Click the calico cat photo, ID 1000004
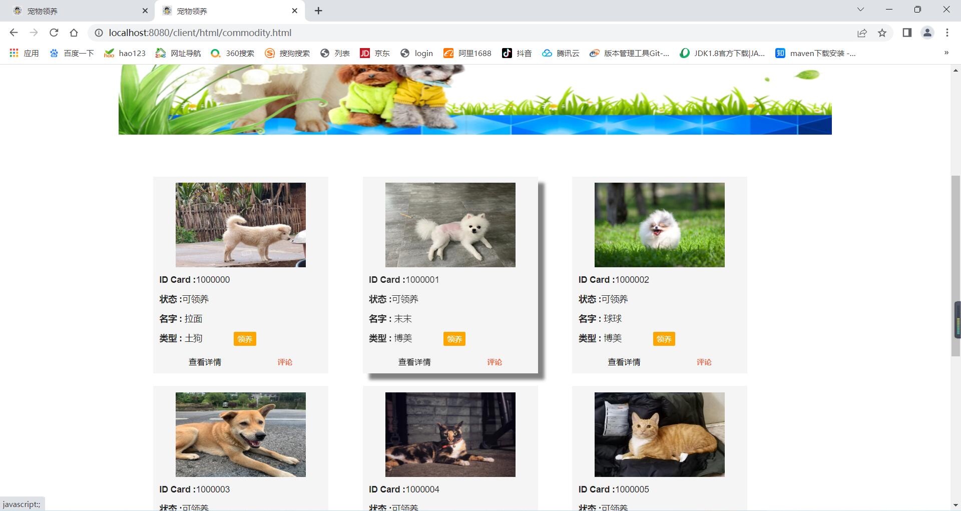 (x=450, y=434)
